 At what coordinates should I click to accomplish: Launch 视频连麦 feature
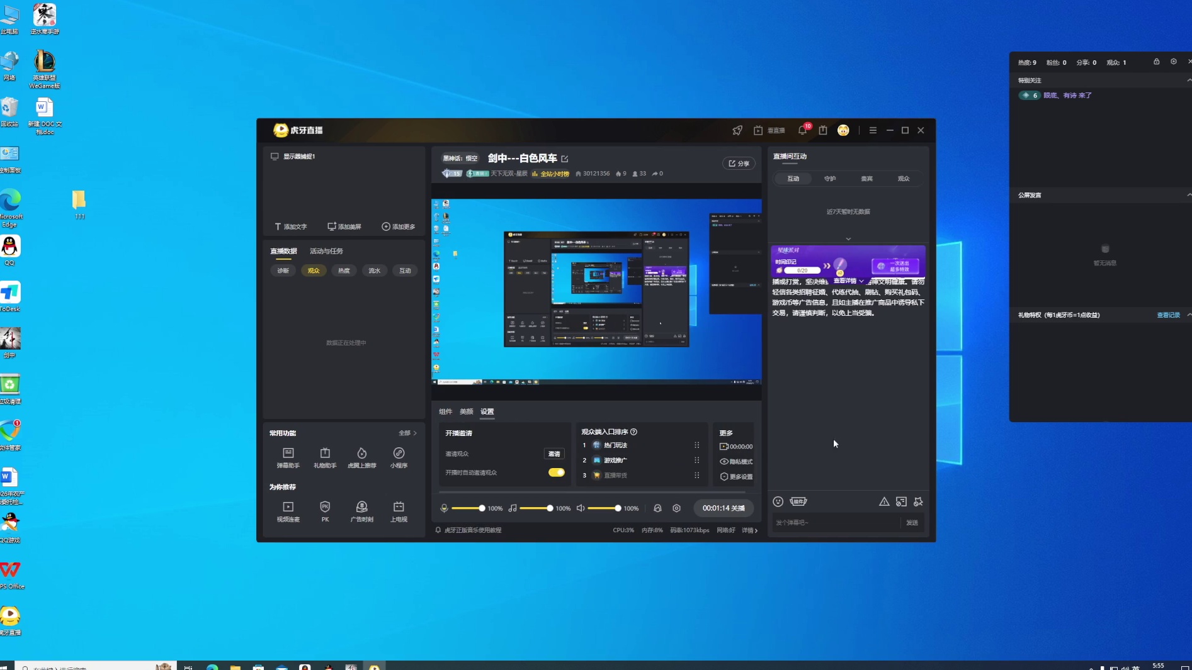[x=288, y=511]
